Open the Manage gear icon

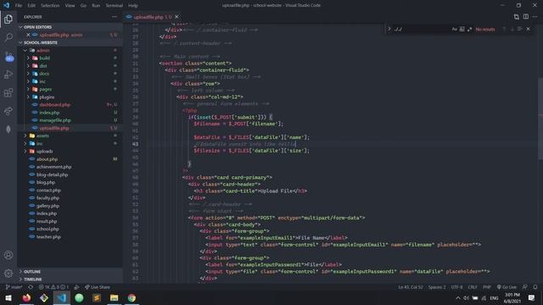[8, 273]
